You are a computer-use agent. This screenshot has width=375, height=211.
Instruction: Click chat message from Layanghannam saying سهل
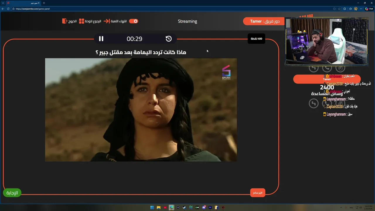338,114
